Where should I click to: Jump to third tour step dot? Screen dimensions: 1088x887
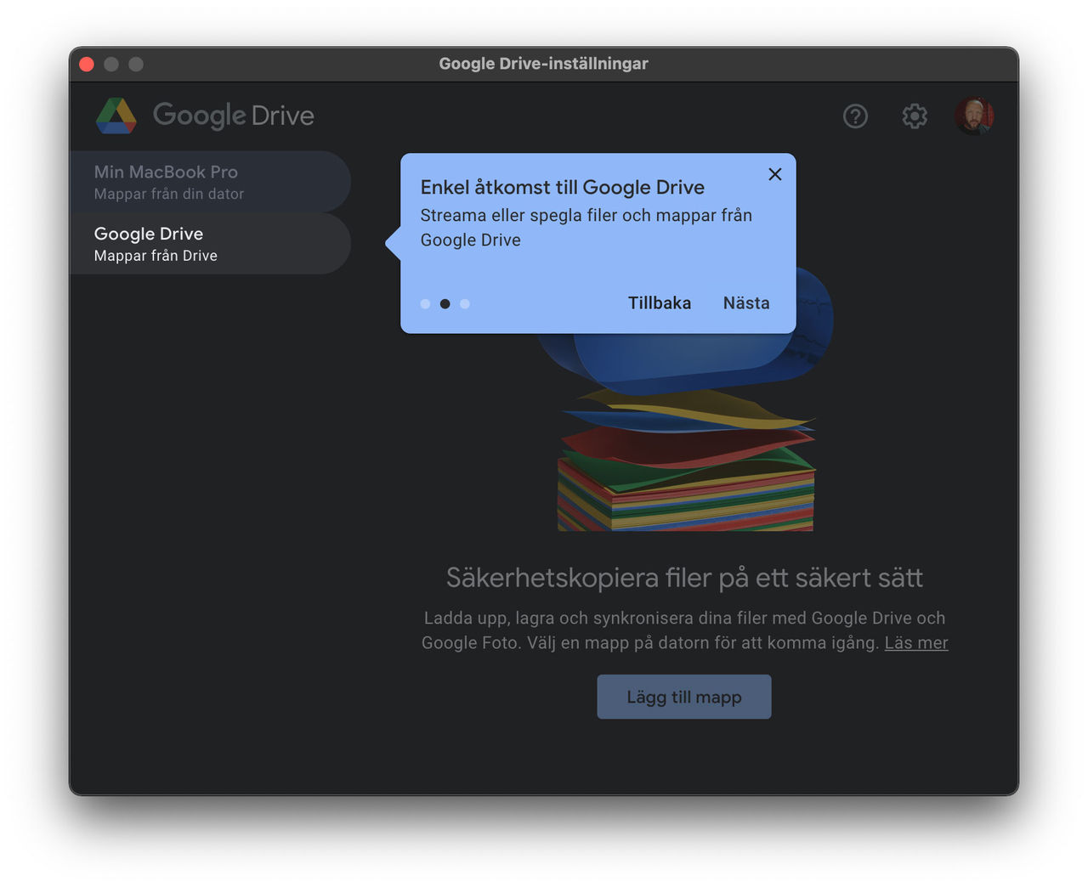coord(465,304)
